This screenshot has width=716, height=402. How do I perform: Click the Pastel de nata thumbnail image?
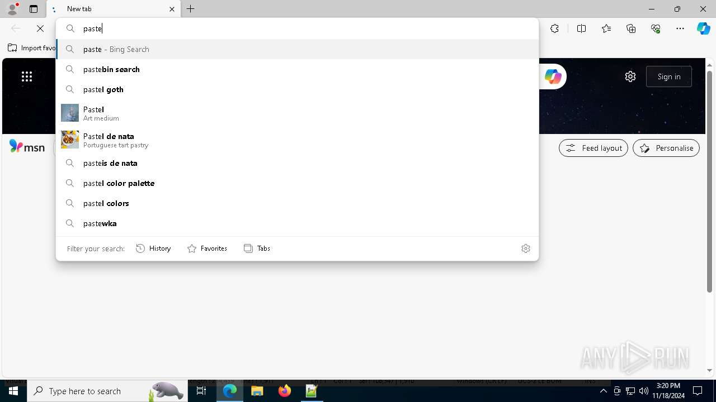70,140
